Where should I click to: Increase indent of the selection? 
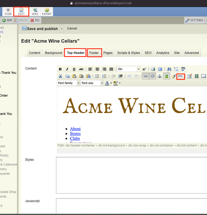(120, 76)
